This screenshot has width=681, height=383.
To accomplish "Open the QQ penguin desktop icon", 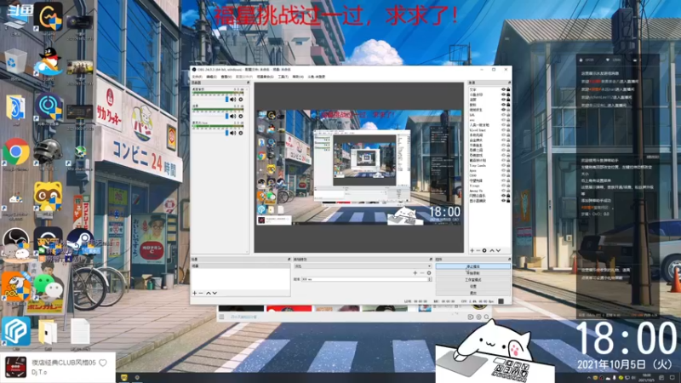I will point(48,62).
